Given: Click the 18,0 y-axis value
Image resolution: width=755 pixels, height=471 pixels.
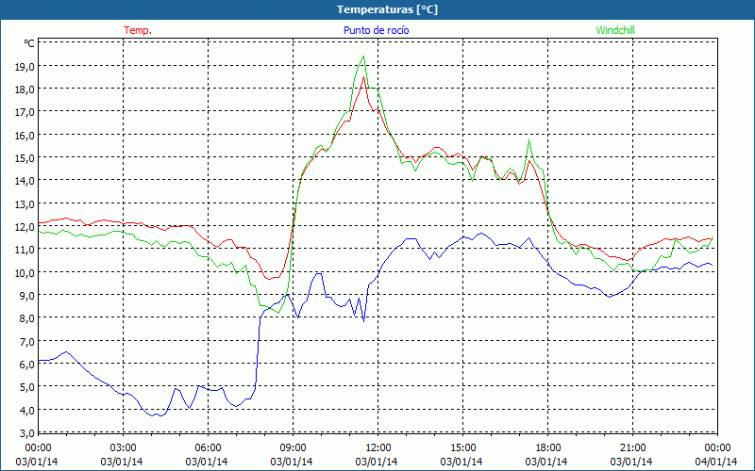Looking at the screenshot, I should pos(25,89).
